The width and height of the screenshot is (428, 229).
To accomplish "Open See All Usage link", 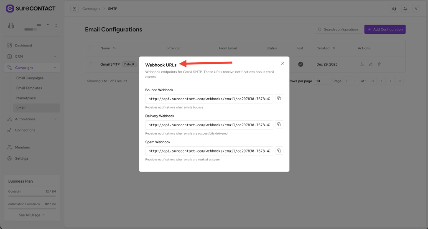I will coord(32,215).
